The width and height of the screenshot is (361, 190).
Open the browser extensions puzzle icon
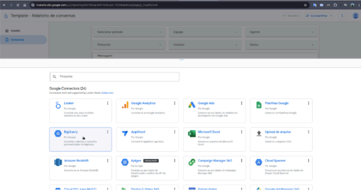tap(335, 5)
